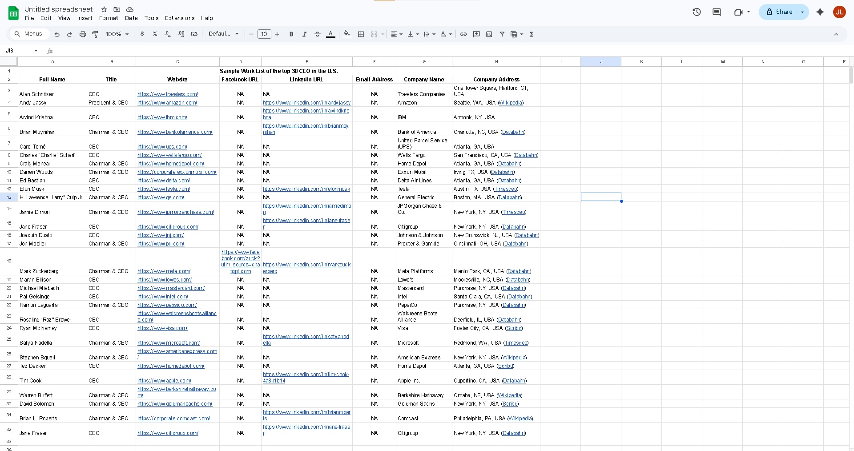This screenshot has width=854, height=451.
Task: Start a Meet call camera icon
Action: click(738, 12)
